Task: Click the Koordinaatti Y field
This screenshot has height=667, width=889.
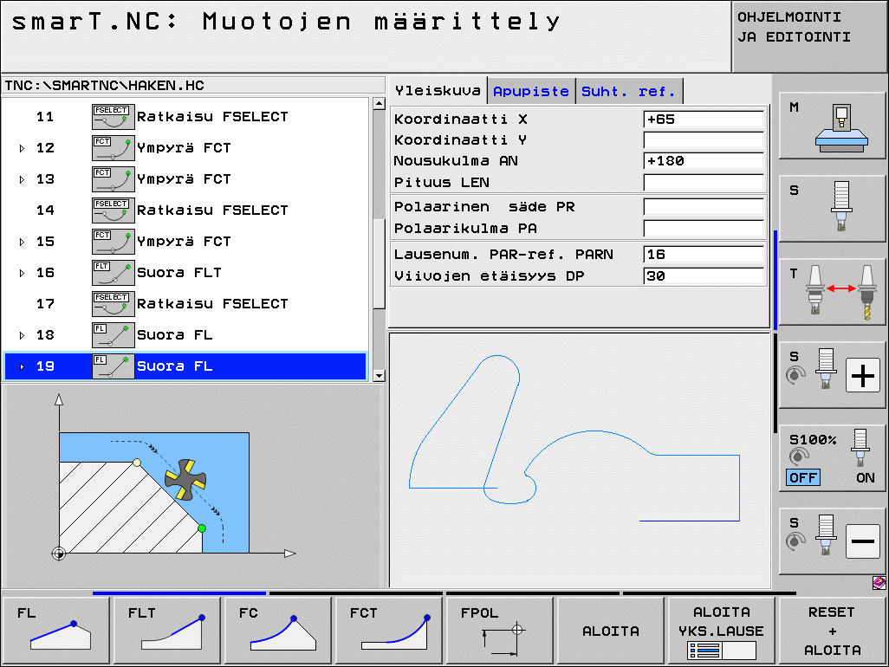Action: 704,140
